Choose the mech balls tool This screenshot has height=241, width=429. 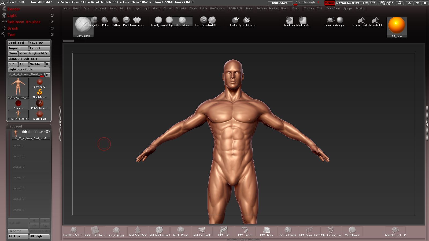(40, 115)
